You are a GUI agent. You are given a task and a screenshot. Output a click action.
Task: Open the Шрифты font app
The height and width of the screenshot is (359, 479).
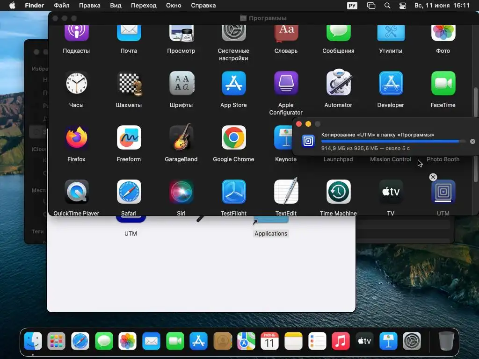tap(181, 83)
